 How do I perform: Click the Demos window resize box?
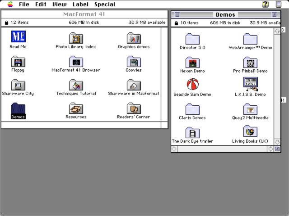[277, 149]
